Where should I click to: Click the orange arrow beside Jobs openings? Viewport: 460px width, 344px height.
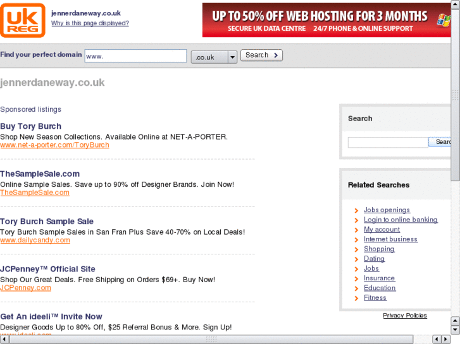356,210
